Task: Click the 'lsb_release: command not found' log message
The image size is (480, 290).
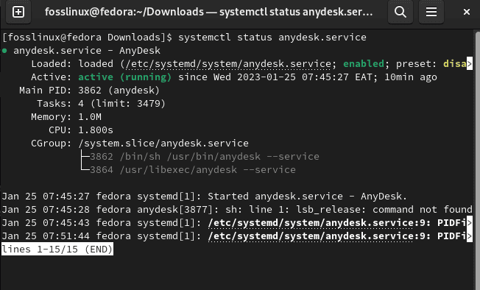Action: coord(384,210)
